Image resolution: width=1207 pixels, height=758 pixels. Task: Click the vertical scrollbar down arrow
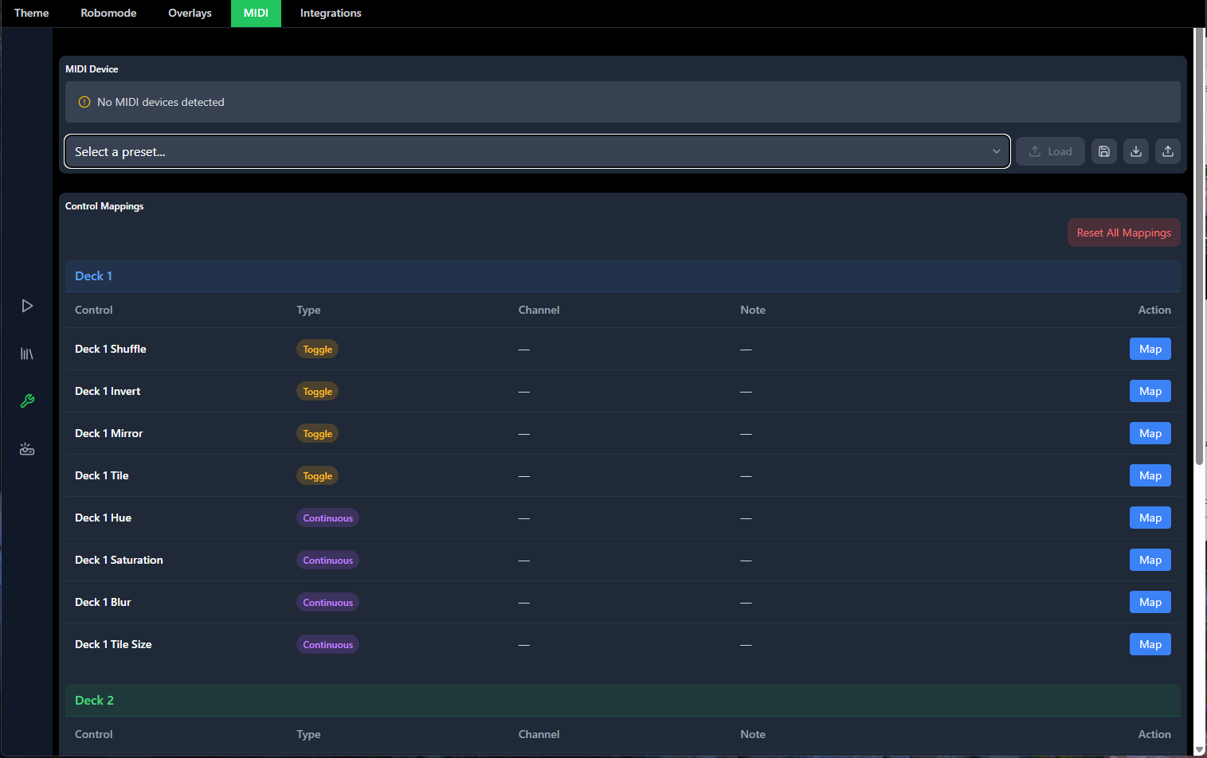click(1200, 750)
